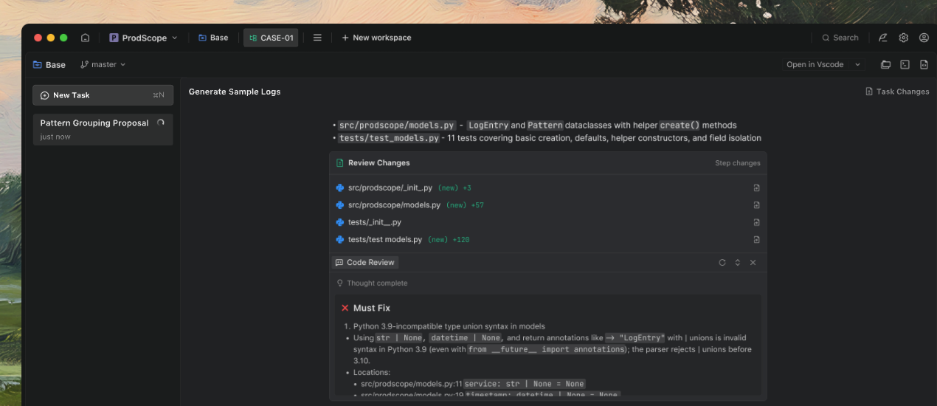Click the LogEntry code reference in summary

pyautogui.click(x=488, y=125)
